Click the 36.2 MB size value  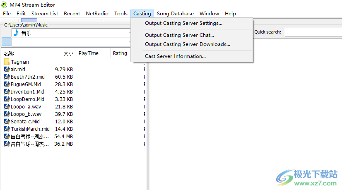click(63, 144)
